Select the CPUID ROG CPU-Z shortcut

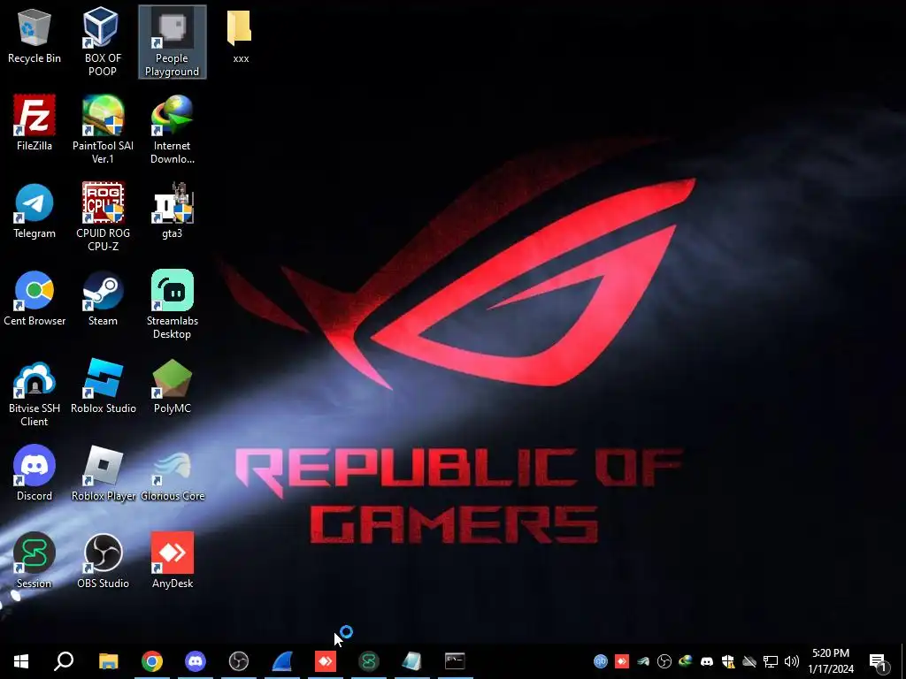point(103,217)
